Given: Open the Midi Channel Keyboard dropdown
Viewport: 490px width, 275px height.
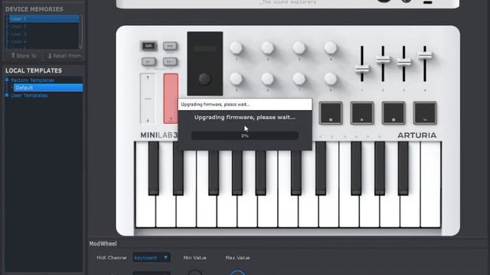Looking at the screenshot, I should coord(152,257).
